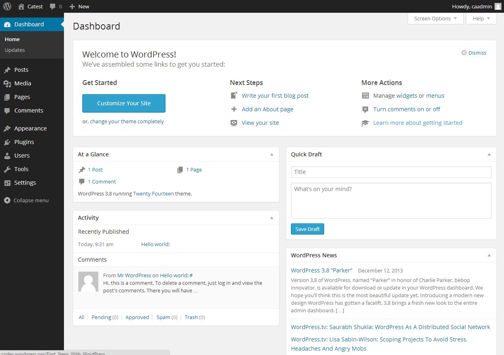Open the menus link in More Actions
Screen dimensions: 504x355
pos(435,96)
